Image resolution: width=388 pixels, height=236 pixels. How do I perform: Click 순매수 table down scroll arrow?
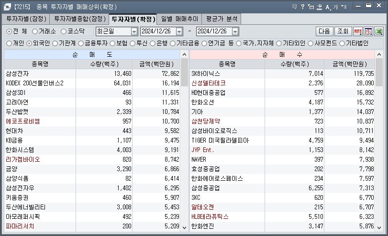coord(379,227)
